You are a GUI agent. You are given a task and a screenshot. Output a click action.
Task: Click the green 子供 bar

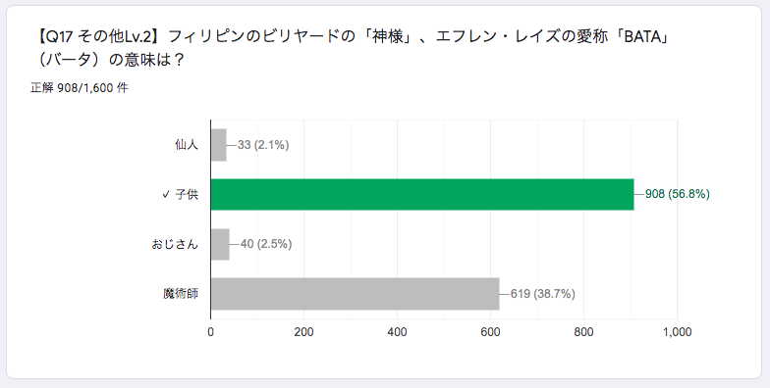422,194
